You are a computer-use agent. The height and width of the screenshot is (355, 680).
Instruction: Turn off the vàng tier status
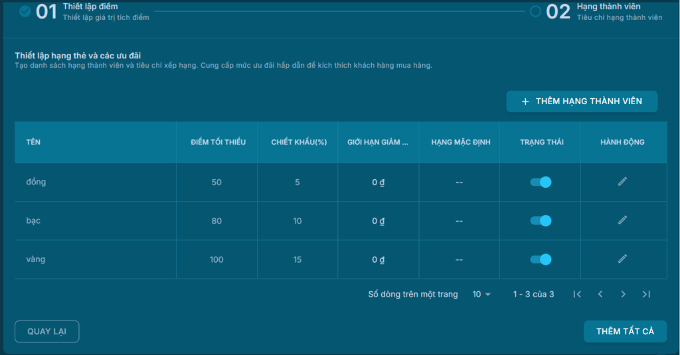(x=541, y=259)
